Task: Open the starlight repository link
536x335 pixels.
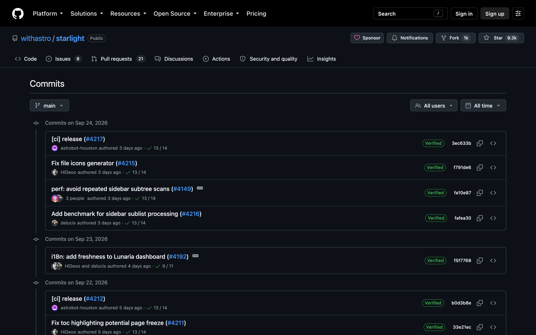Action: tap(70, 38)
